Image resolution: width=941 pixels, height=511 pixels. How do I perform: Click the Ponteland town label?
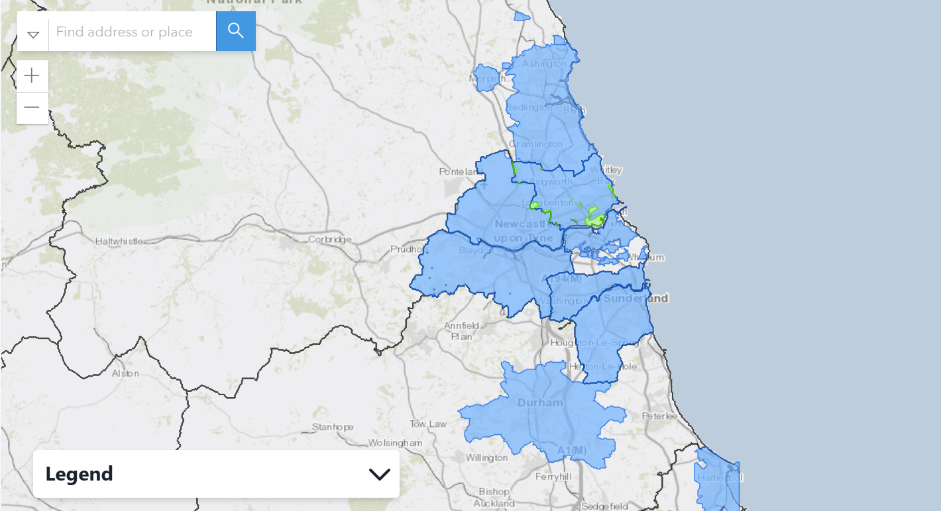[x=459, y=172]
